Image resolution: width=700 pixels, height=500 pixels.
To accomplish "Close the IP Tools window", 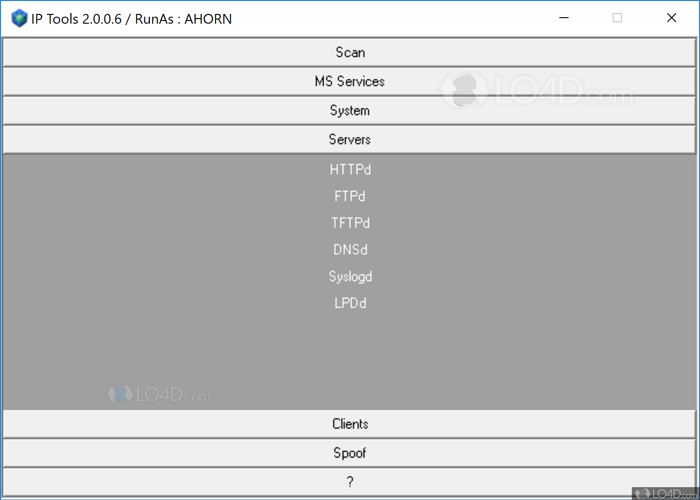I will [671, 18].
